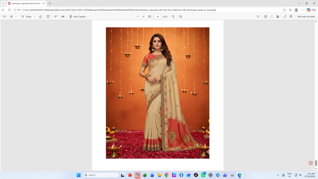Click the vertical scrollbar thumb
Image resolution: width=318 pixels, height=179 pixels.
pos(316,163)
